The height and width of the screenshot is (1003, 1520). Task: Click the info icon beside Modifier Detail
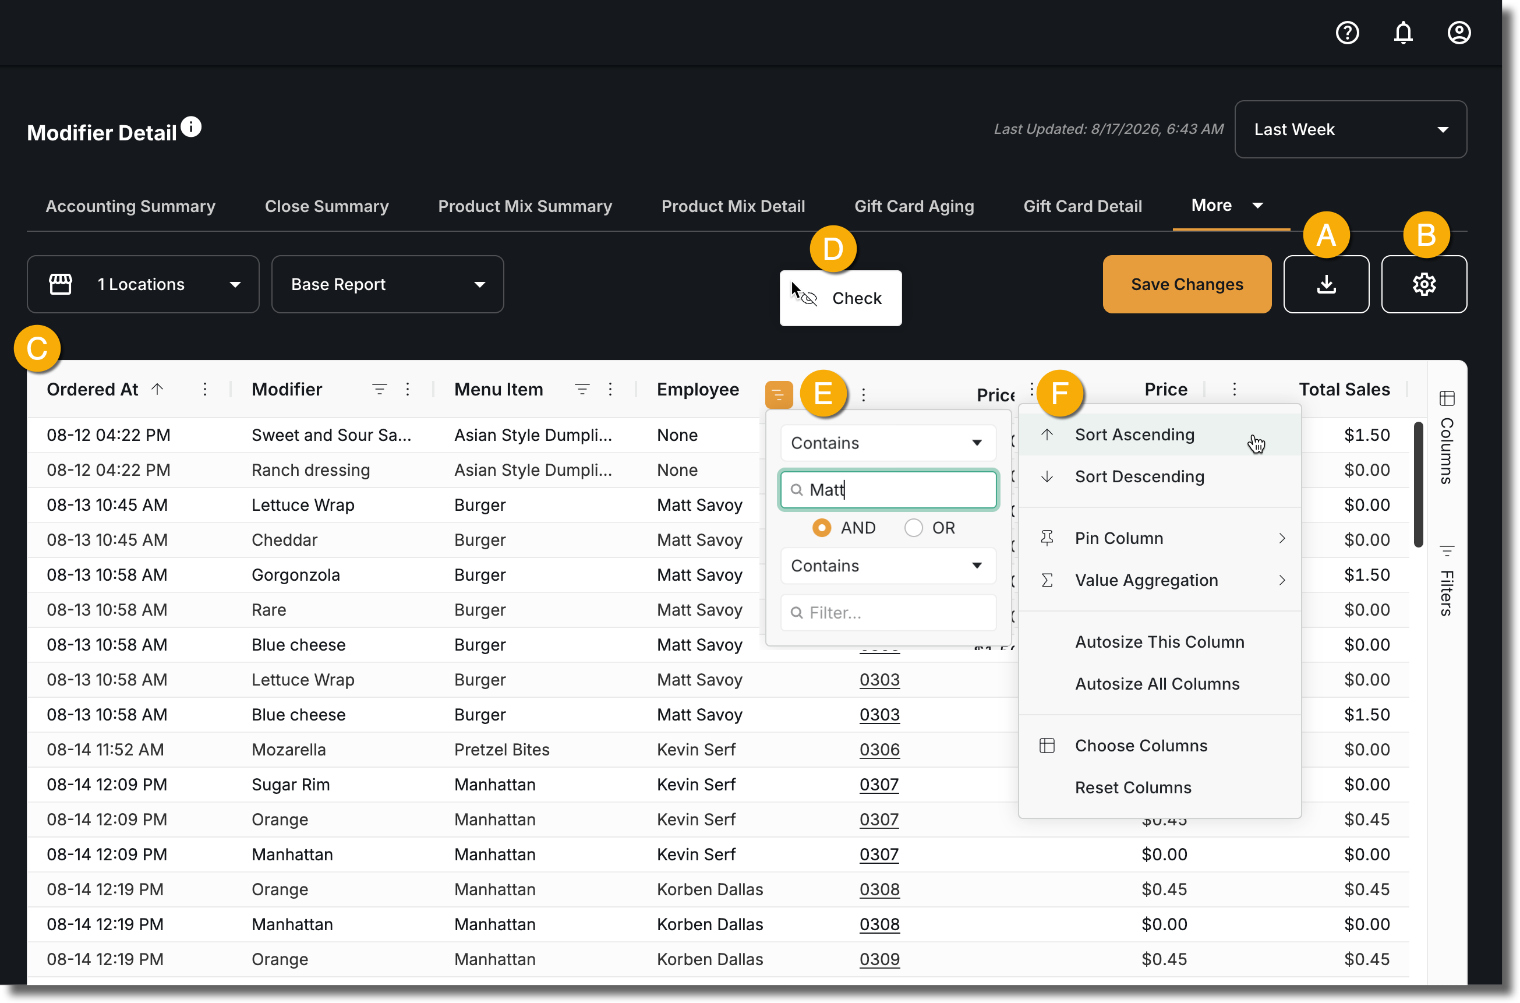[x=190, y=126]
